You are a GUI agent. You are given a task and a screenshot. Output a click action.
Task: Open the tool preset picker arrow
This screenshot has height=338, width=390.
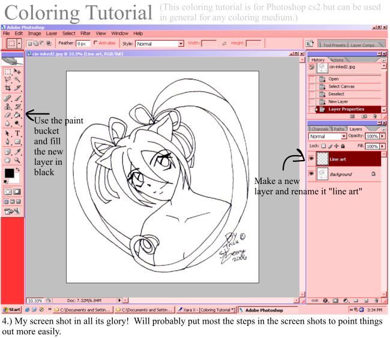pos(19,44)
